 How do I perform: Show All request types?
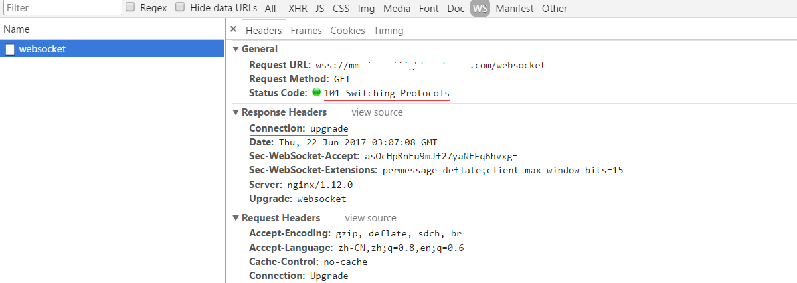coord(270,8)
